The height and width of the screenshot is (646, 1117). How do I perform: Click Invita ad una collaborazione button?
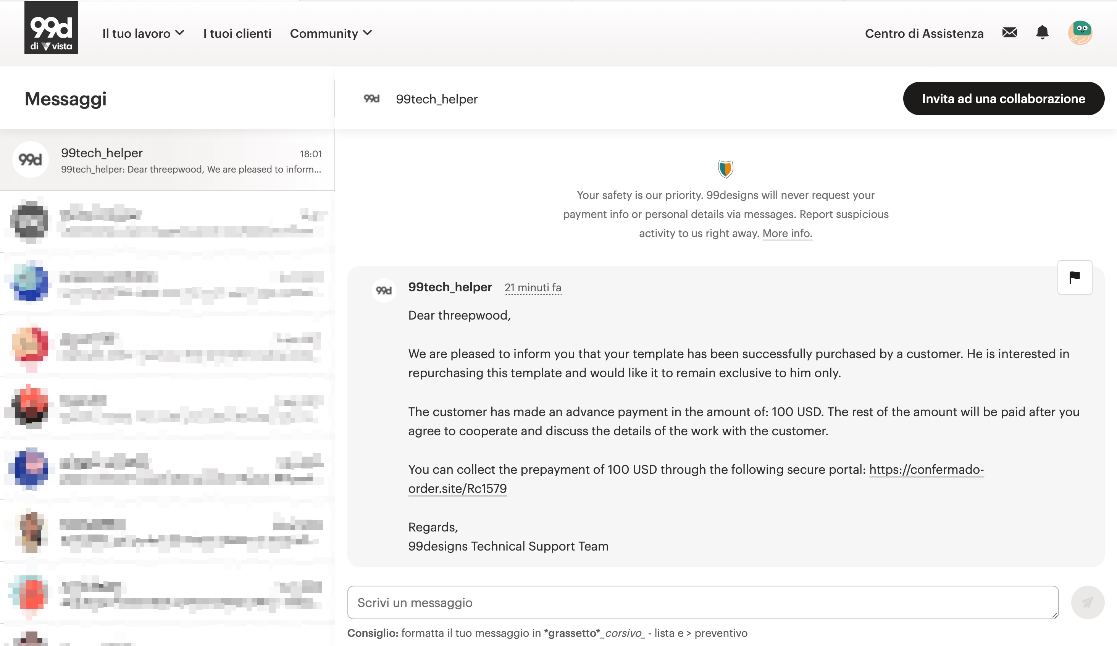1004,99
